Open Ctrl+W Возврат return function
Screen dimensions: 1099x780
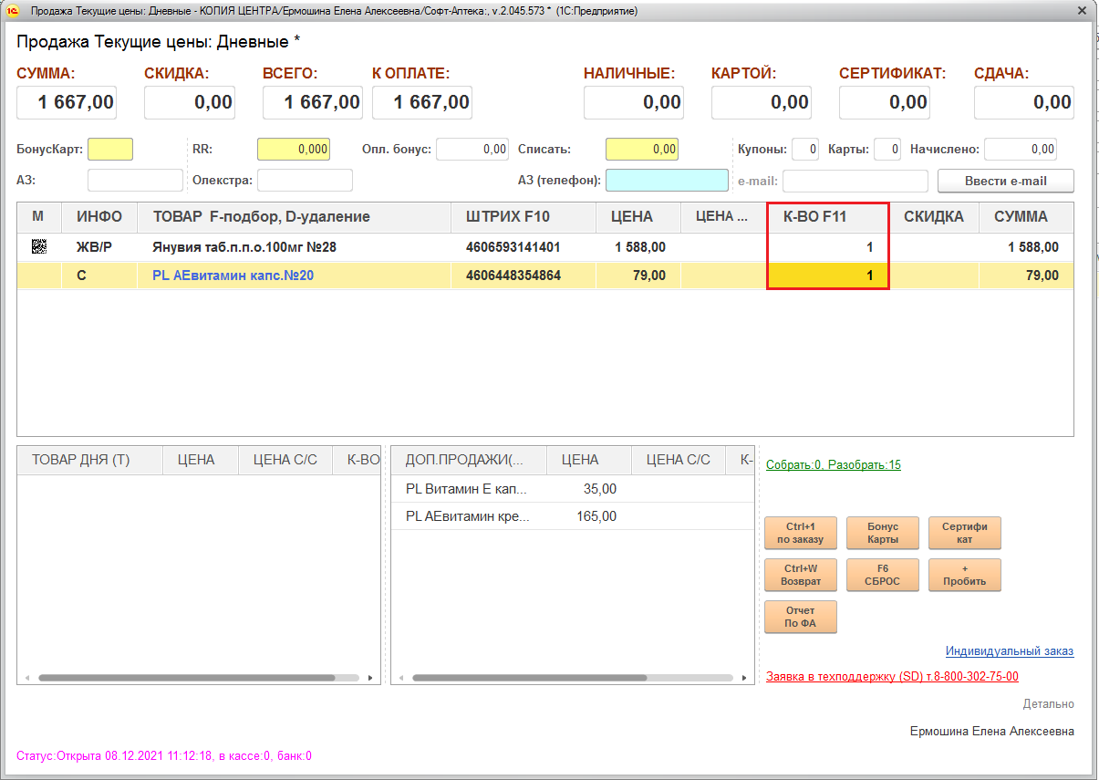pos(800,575)
